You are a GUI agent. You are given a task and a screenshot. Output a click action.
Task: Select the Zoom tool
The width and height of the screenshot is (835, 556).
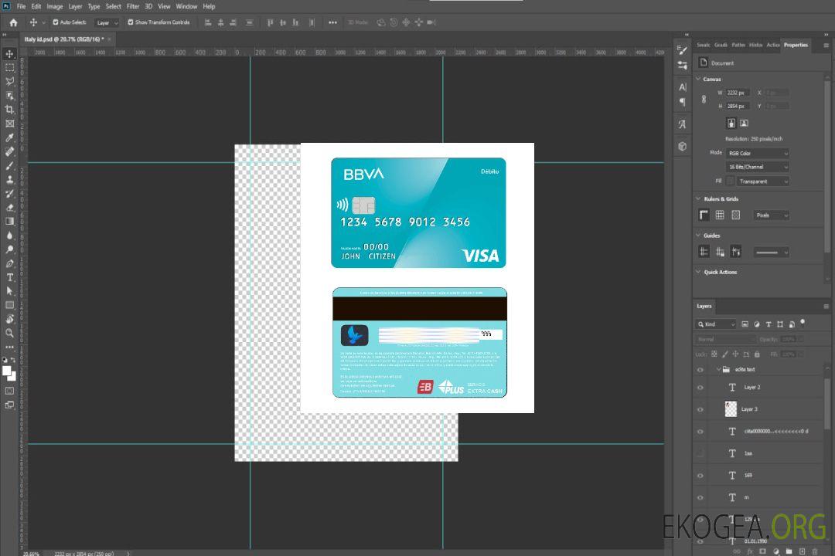(9, 333)
